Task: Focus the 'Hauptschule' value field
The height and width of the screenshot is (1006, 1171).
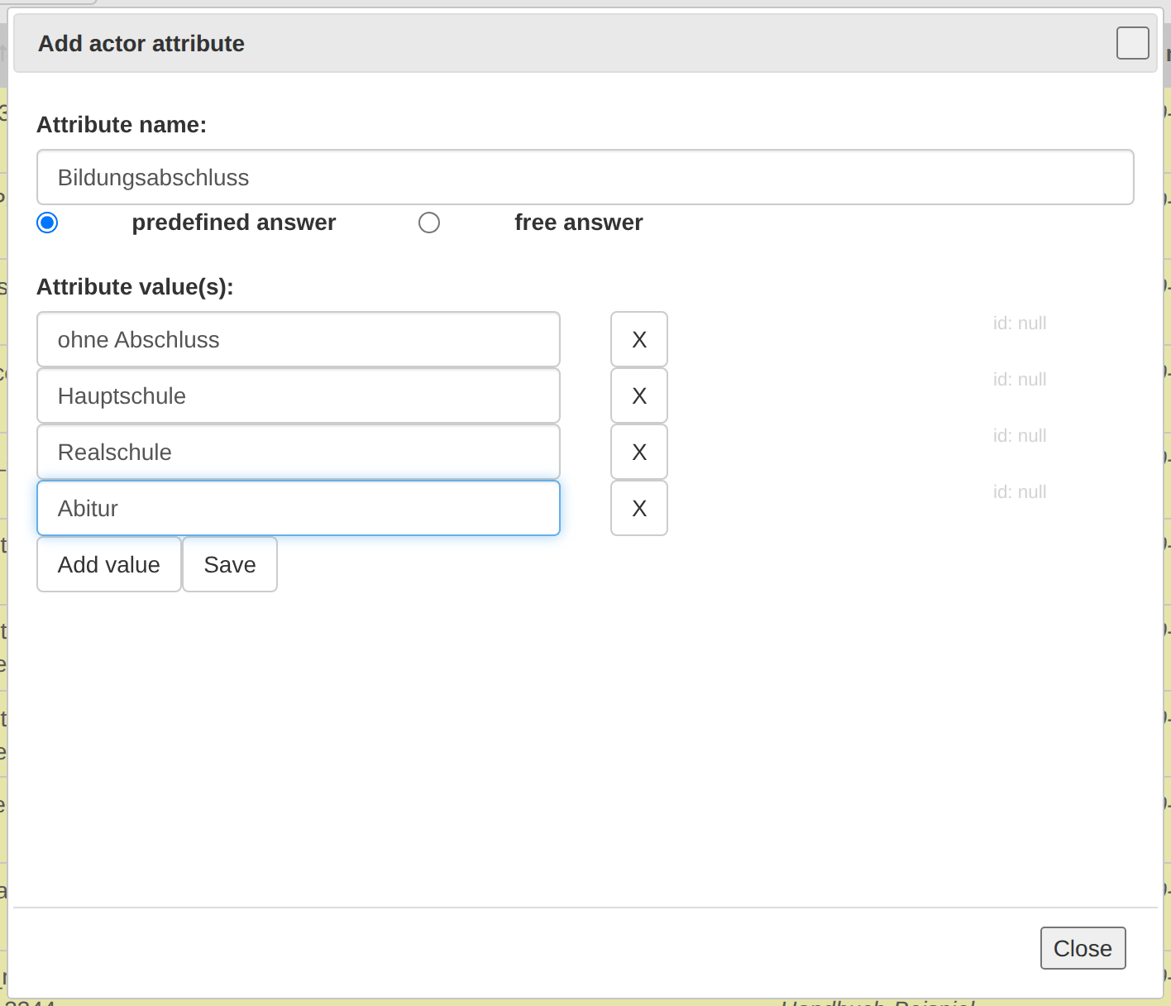Action: pos(299,395)
